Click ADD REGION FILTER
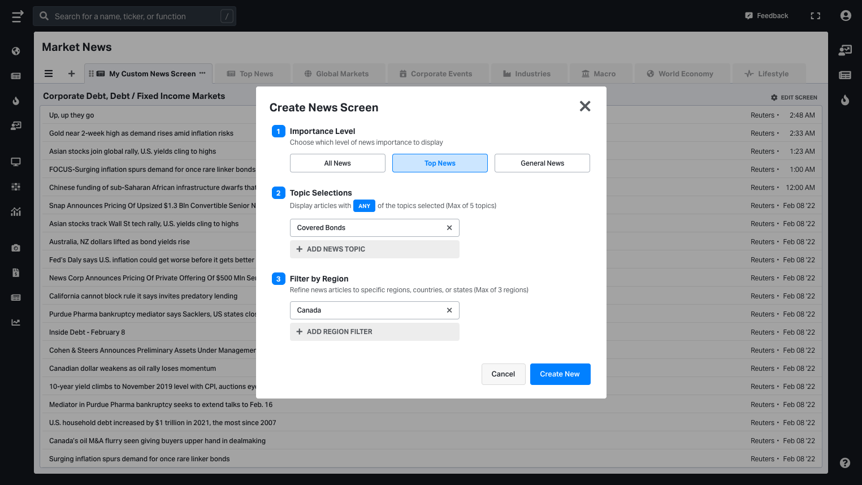The height and width of the screenshot is (485, 862). [374, 332]
